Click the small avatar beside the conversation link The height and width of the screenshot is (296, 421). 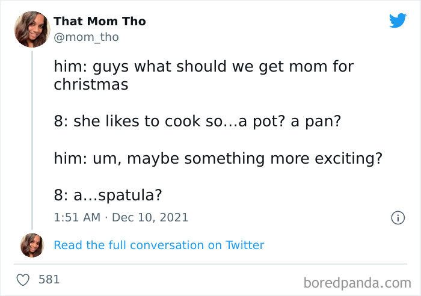tap(31, 245)
